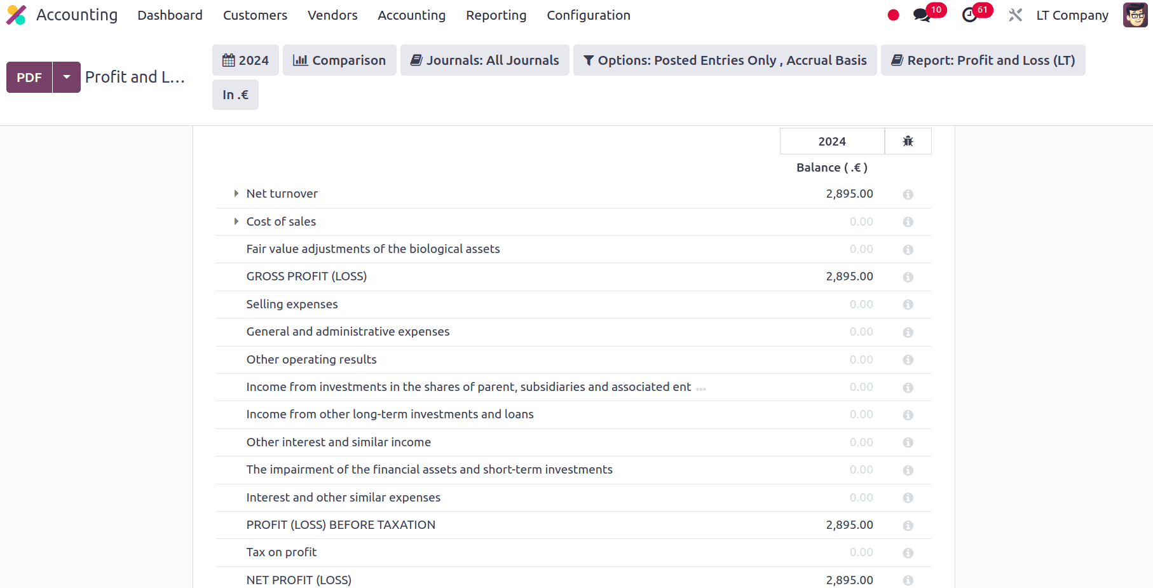Click the Accounting app logo icon
Image resolution: width=1153 pixels, height=588 pixels.
[16, 15]
